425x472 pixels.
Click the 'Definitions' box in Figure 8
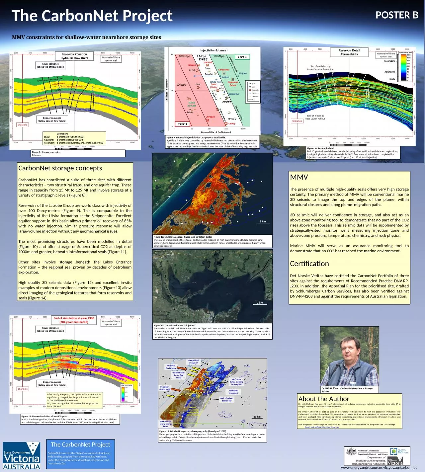click(x=74, y=138)
